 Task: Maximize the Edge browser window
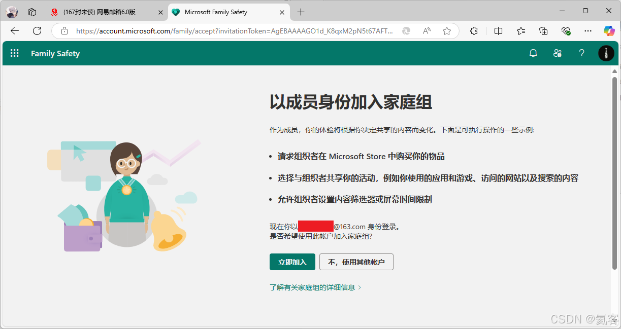point(585,11)
